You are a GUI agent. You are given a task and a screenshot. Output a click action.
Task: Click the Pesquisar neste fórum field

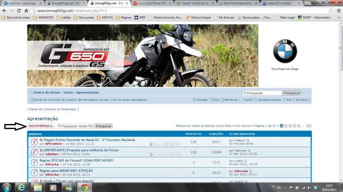75,126
